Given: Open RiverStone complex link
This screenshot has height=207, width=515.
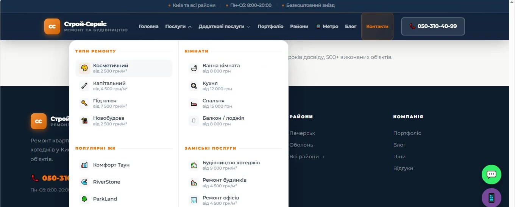Looking at the screenshot, I should click(124, 182).
